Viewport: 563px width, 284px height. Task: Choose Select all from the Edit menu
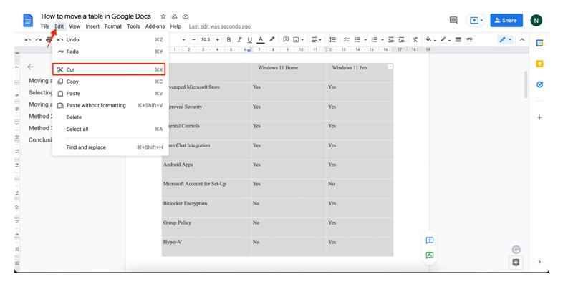110,129
